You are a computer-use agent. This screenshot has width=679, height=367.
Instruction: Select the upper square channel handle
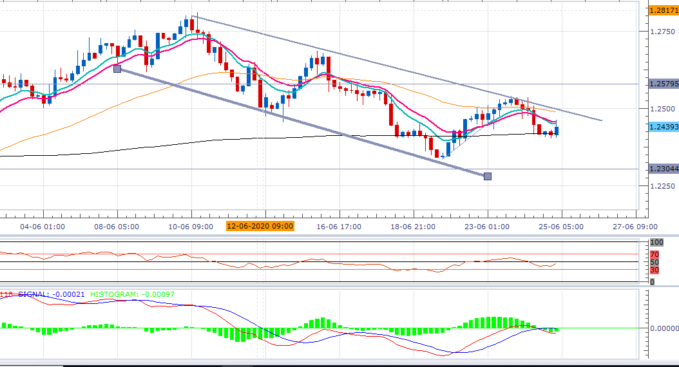coord(117,68)
